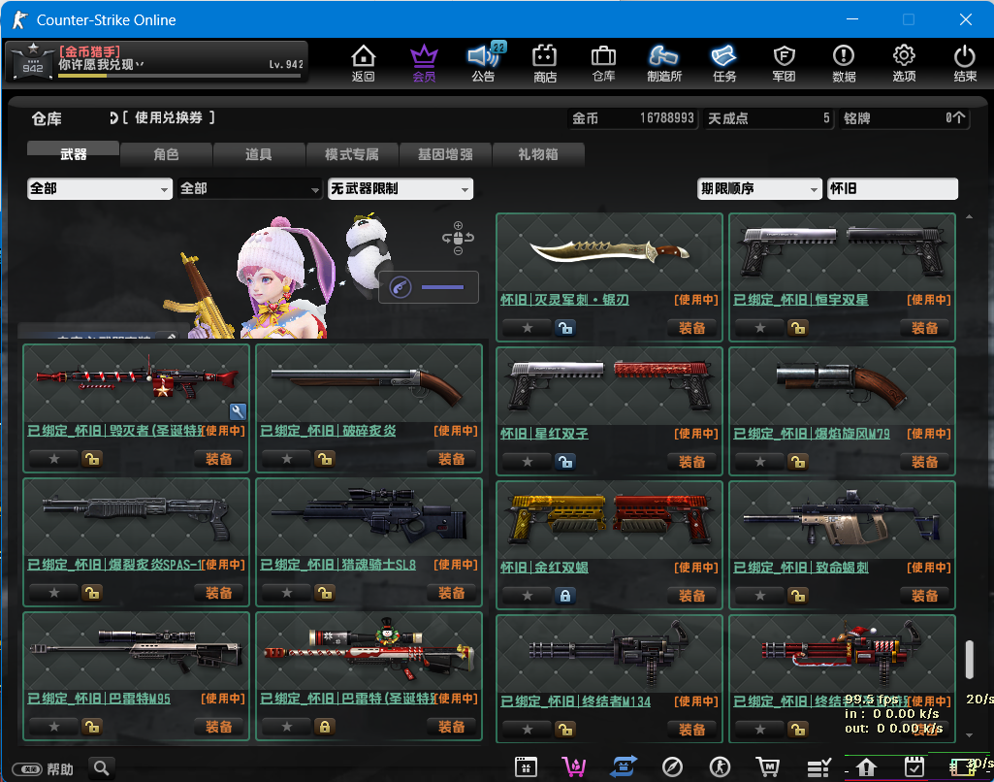Open the 任务 missions icon
The image size is (994, 782).
[x=724, y=63]
